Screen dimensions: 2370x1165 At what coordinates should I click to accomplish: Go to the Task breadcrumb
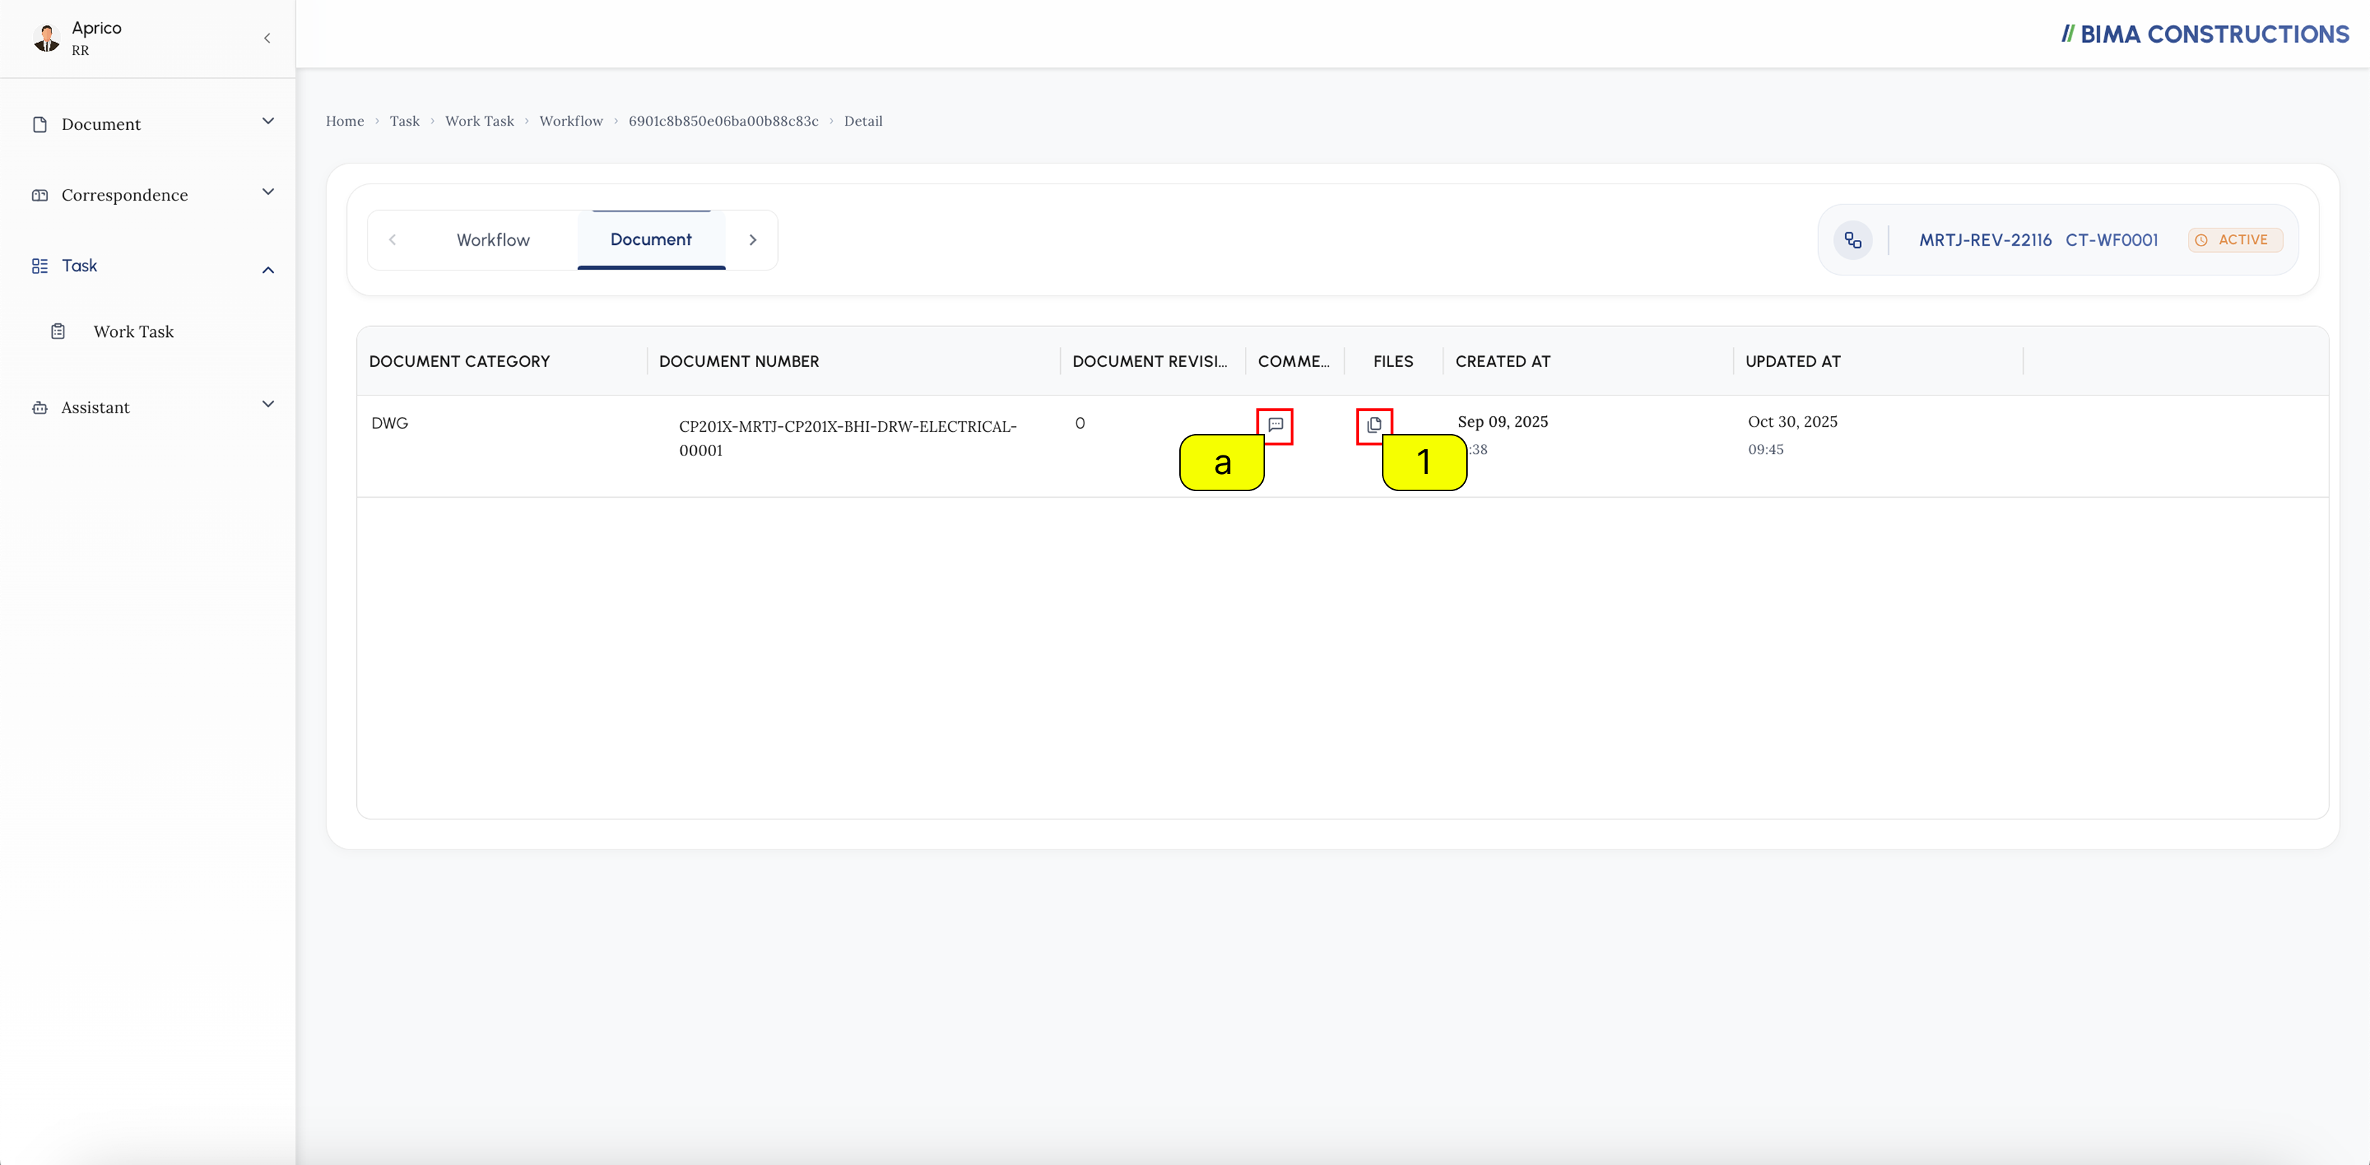coord(404,121)
